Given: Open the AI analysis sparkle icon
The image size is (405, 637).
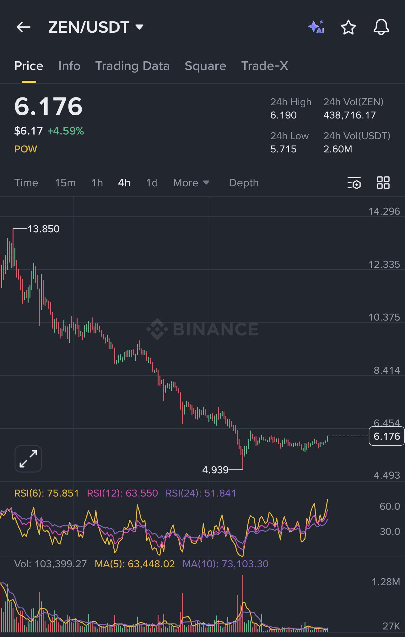Looking at the screenshot, I should [316, 27].
